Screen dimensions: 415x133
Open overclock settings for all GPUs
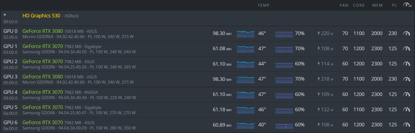[x=407, y=5]
